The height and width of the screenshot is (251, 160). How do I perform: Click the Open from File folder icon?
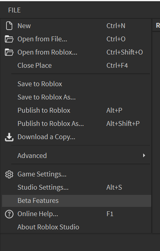[9, 39]
